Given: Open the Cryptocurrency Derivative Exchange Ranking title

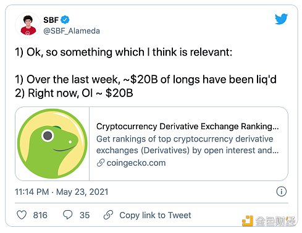Looking at the screenshot, I should pos(187,126).
